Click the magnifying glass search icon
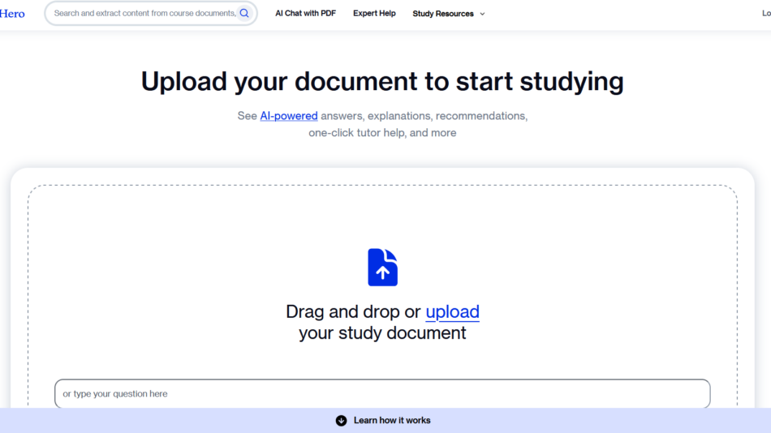 (x=244, y=14)
